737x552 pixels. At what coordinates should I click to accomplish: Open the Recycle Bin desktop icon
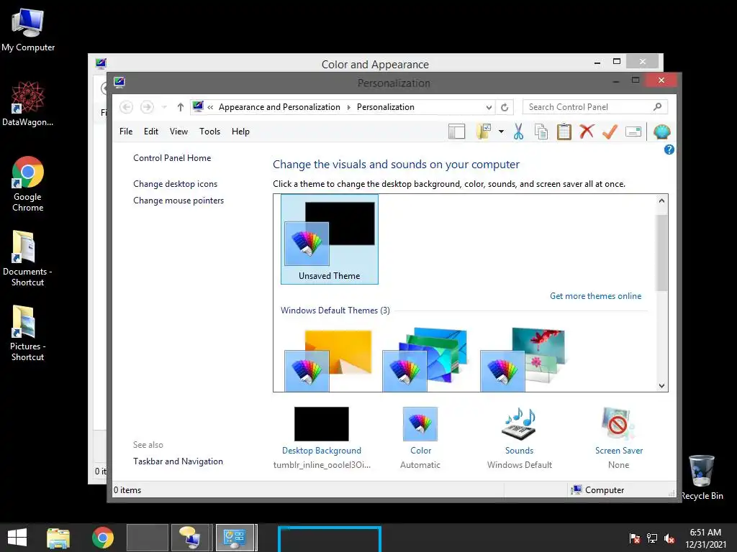click(702, 477)
